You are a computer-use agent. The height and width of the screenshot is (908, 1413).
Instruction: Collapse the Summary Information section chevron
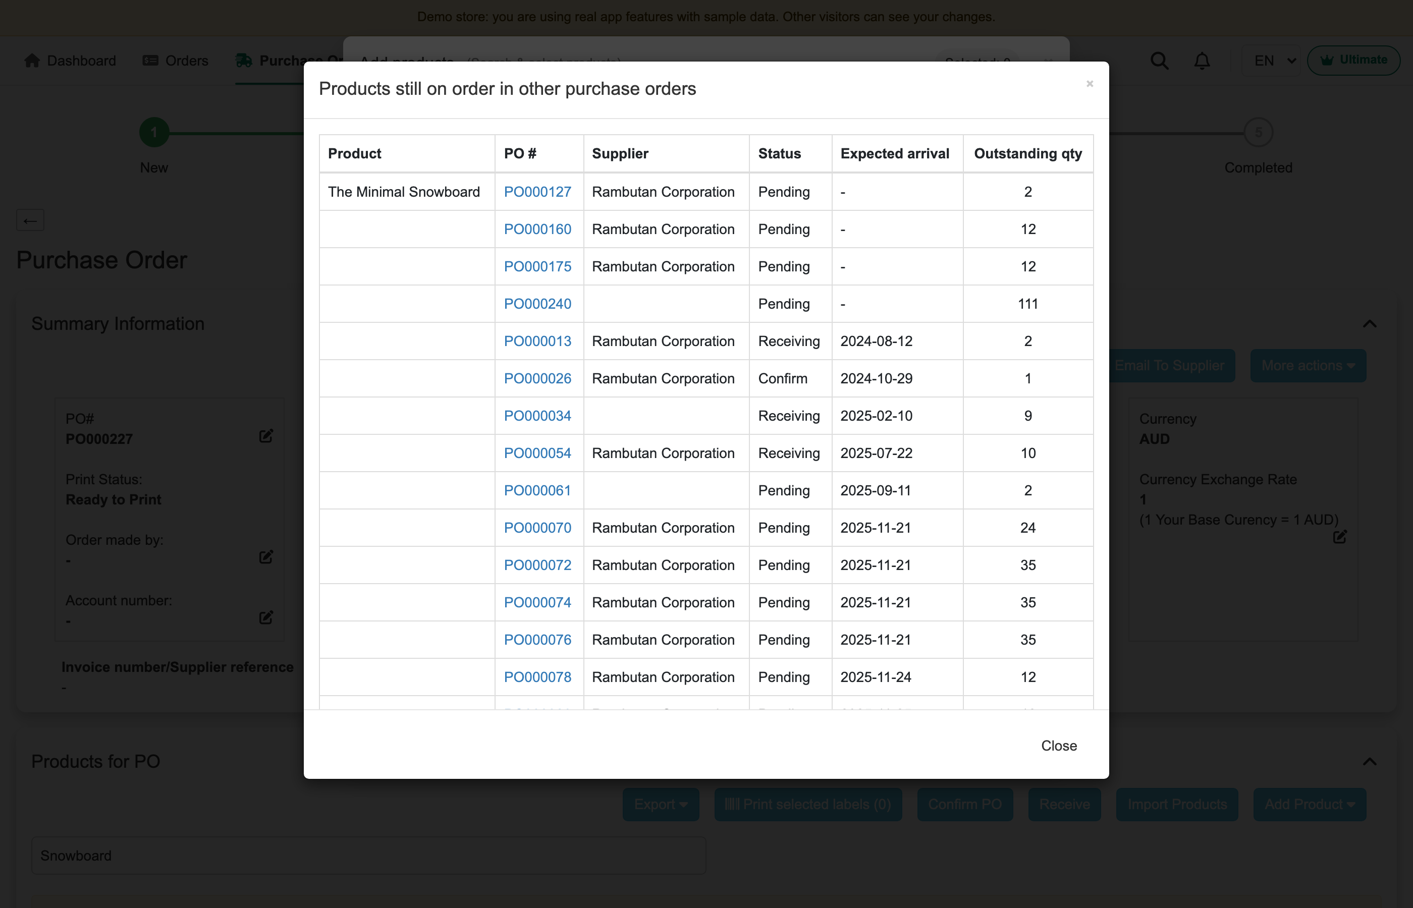pyautogui.click(x=1370, y=324)
